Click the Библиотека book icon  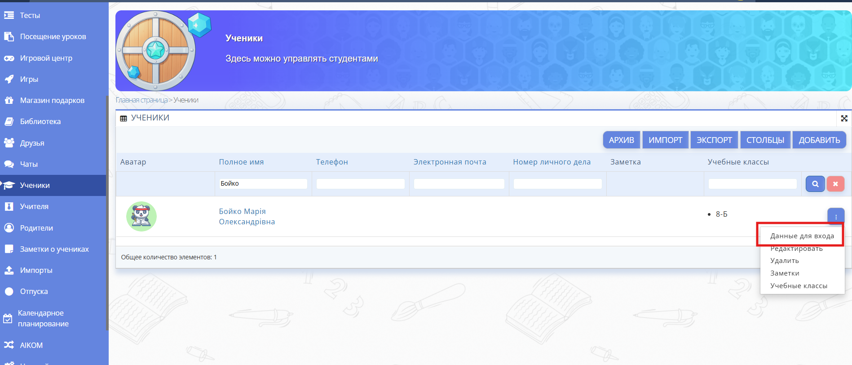pyautogui.click(x=9, y=121)
